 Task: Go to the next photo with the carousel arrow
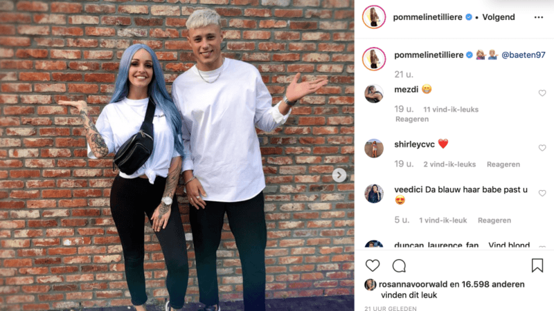pyautogui.click(x=339, y=175)
